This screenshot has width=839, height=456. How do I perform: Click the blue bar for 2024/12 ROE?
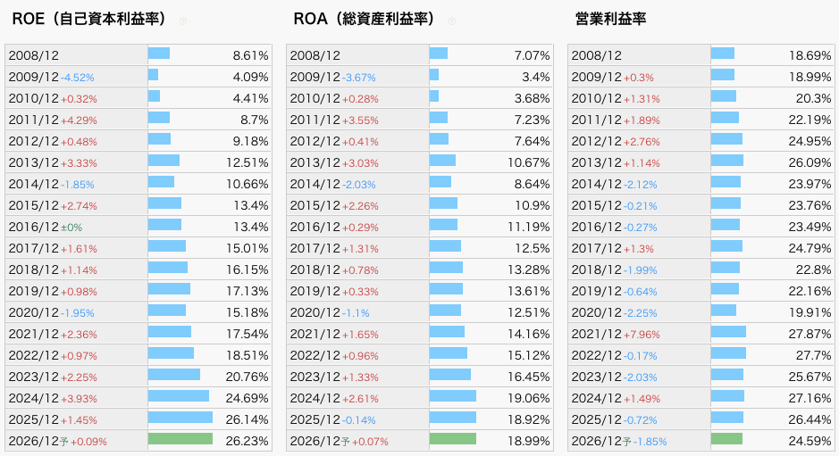[x=179, y=396]
